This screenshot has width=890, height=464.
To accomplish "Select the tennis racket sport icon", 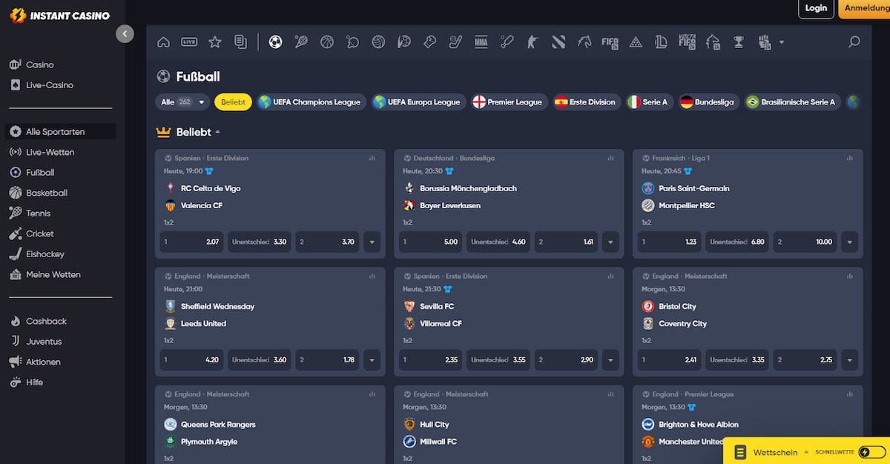I will click(x=300, y=42).
